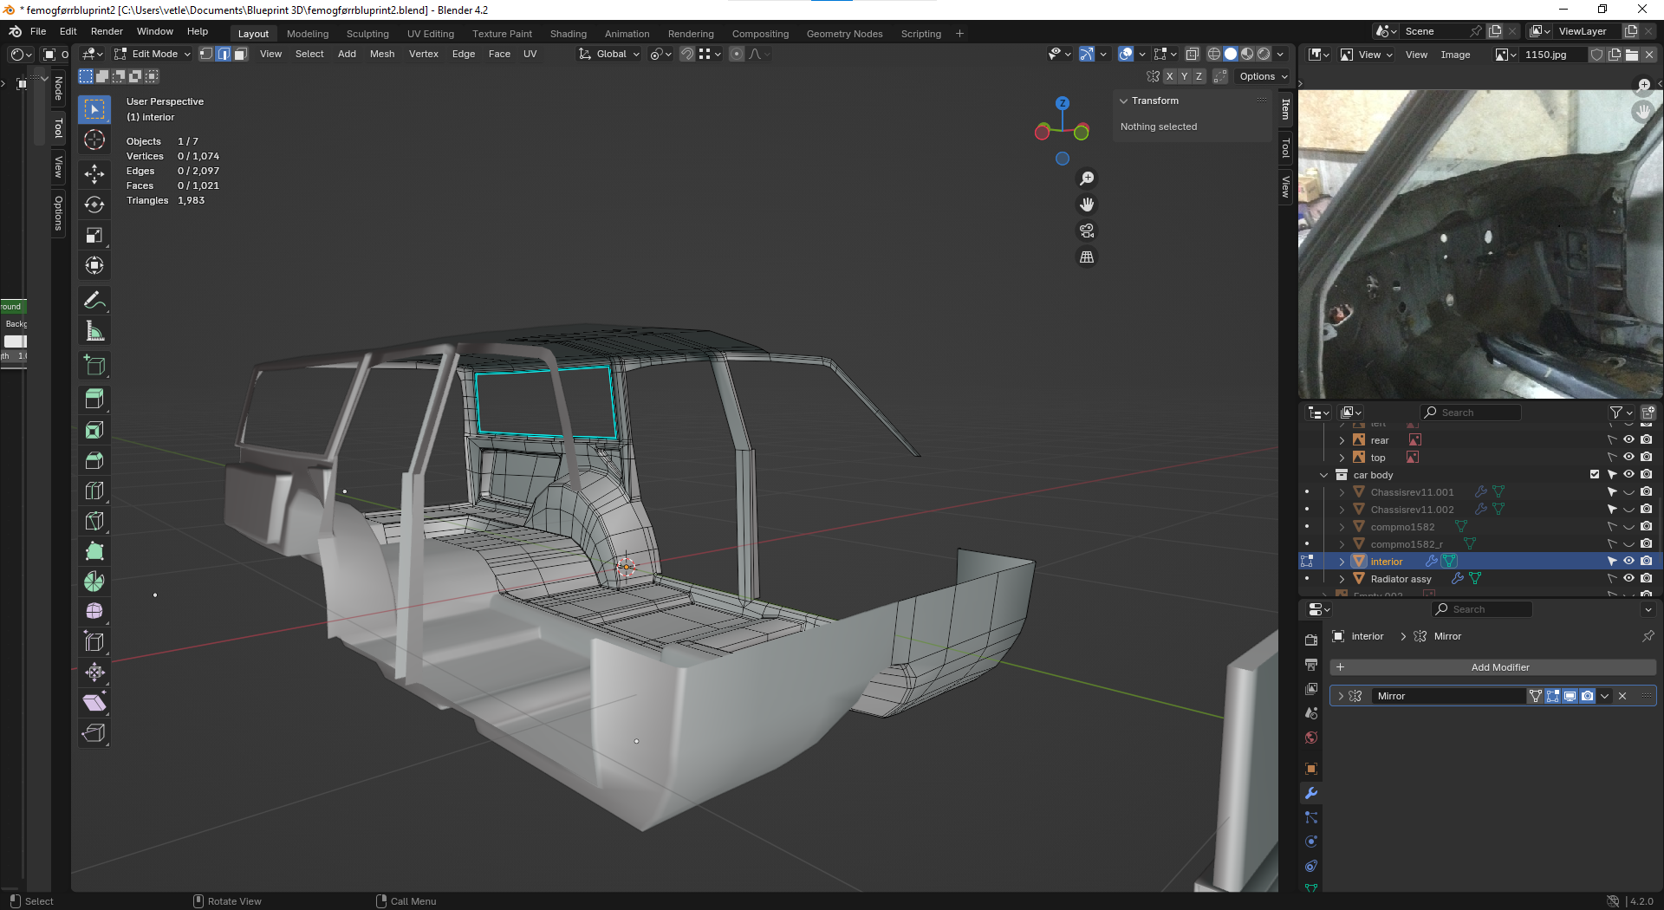This screenshot has height=910, width=1664.
Task: Hide the Radiator assy object in outliner
Action: (1628, 578)
